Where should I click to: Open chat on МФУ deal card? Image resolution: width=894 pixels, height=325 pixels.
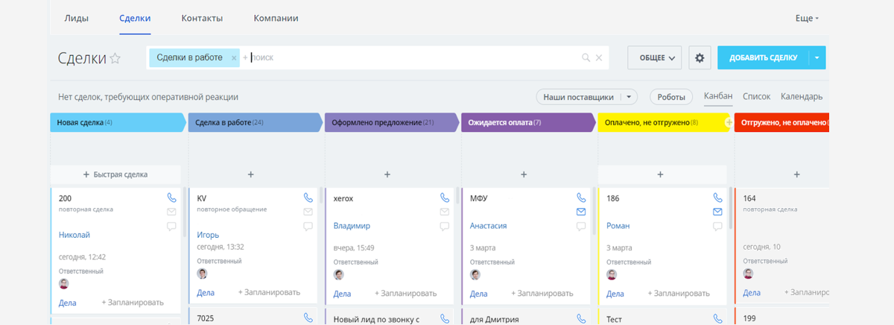click(x=581, y=226)
